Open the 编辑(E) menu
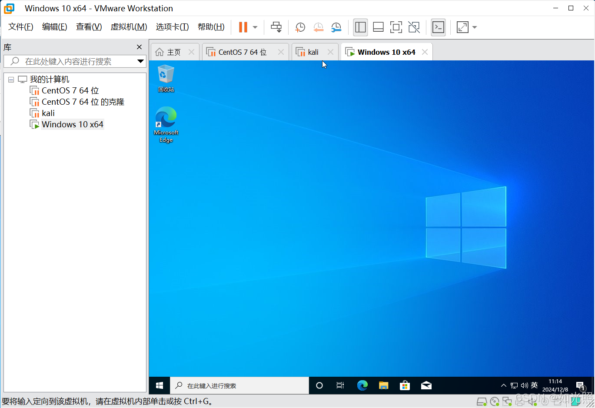Image resolution: width=595 pixels, height=408 pixels. click(55, 27)
